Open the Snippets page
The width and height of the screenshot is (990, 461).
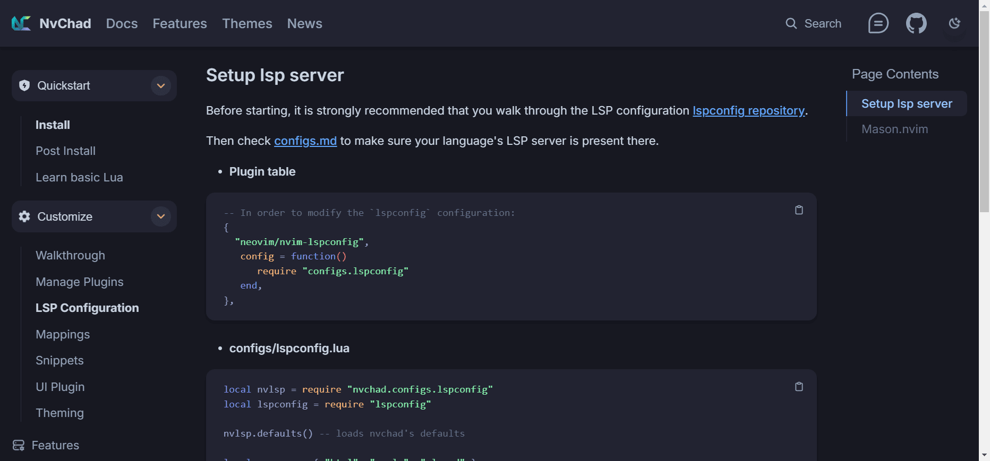[x=59, y=360]
